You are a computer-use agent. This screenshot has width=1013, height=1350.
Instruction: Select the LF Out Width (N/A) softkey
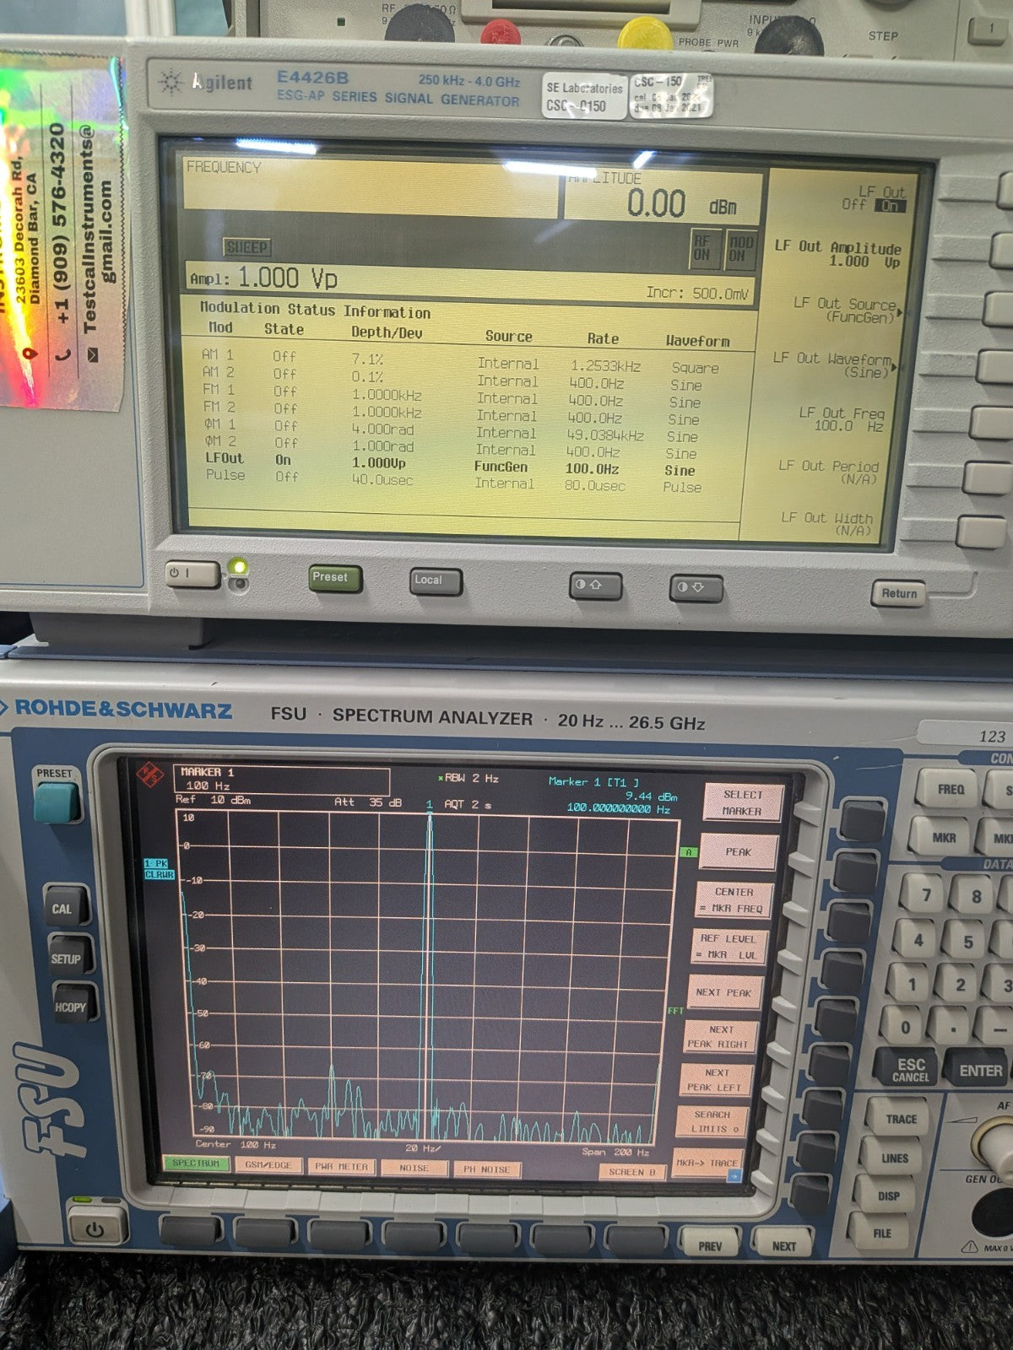pos(826,524)
